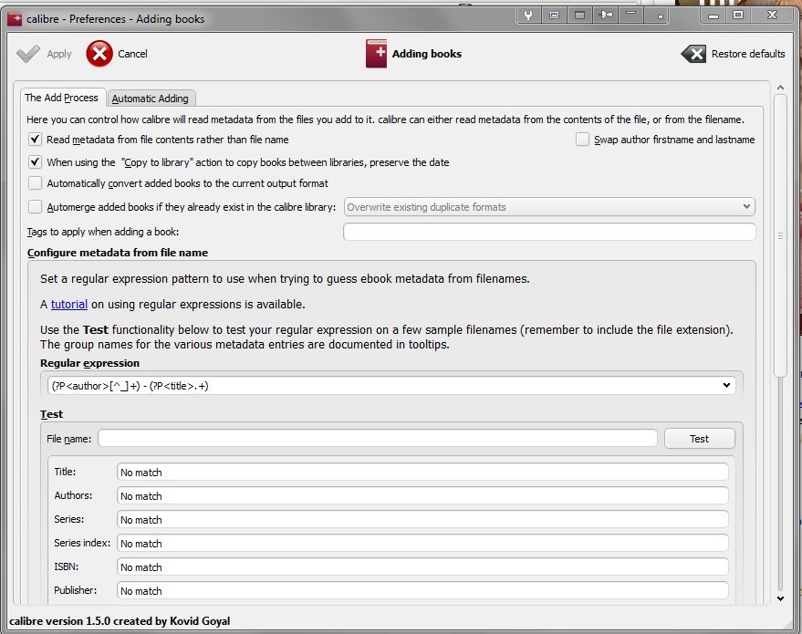Image resolution: width=802 pixels, height=634 pixels.
Task: Click the Test button
Action: pos(699,439)
